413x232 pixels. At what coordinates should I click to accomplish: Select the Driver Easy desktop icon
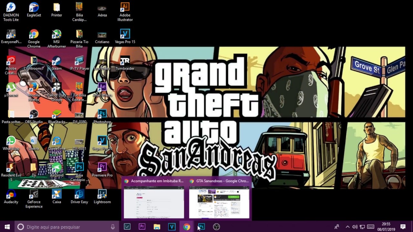tap(79, 197)
